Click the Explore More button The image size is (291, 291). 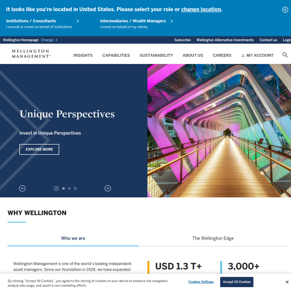39,149
